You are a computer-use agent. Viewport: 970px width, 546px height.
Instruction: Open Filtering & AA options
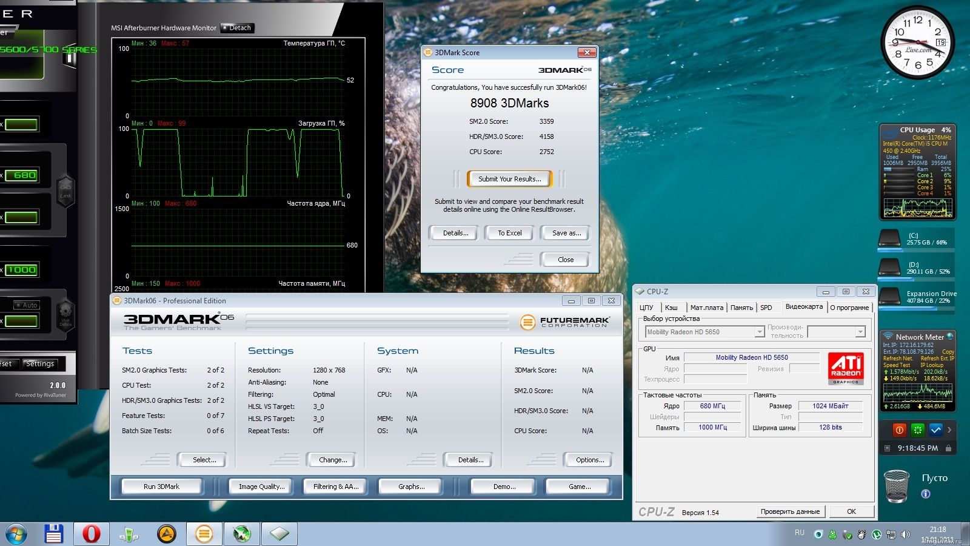336,487
